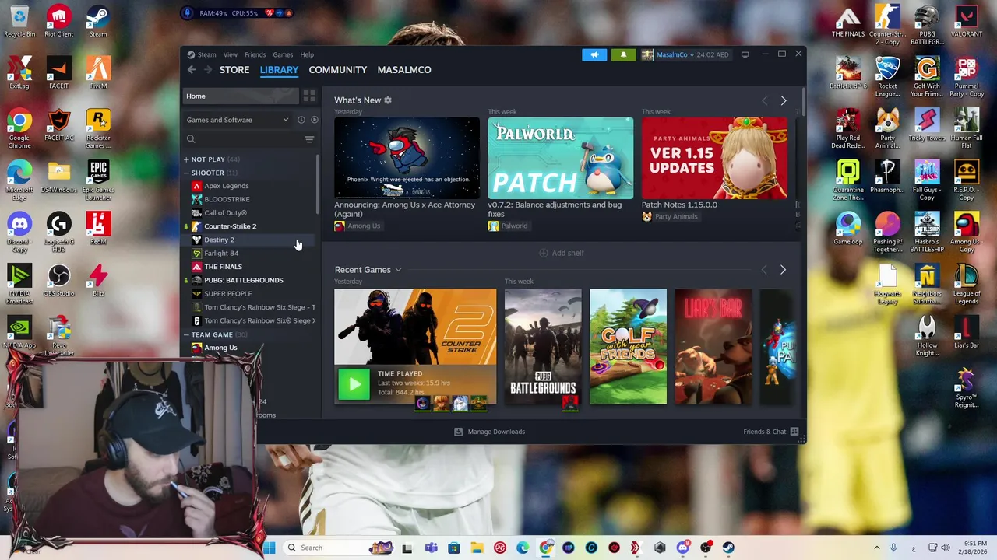The width and height of the screenshot is (997, 560).
Task: Open Friends & Chat panel
Action: (771, 432)
